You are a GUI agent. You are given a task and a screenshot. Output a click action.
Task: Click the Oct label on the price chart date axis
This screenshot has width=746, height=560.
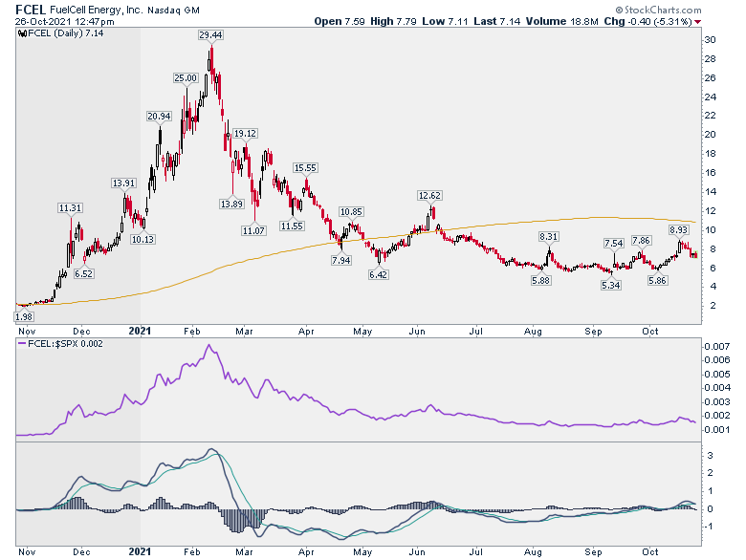pyautogui.click(x=650, y=332)
